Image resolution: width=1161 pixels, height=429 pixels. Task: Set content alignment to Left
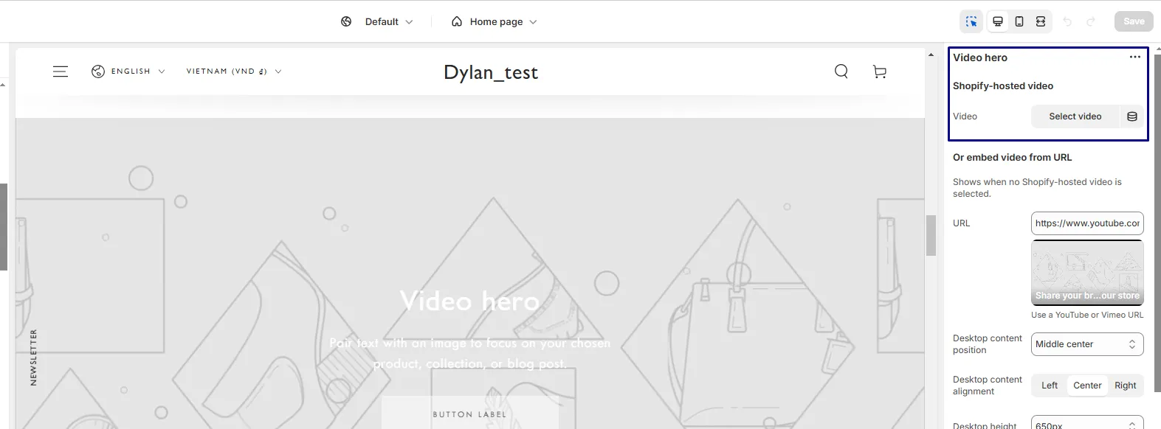1050,386
